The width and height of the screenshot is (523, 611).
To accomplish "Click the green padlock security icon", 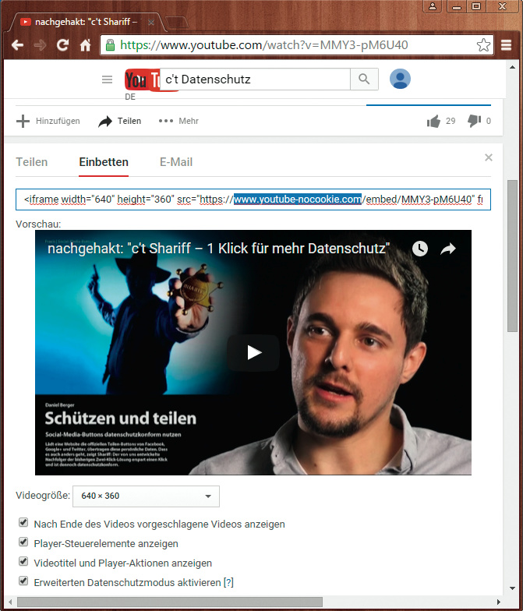I will 111,45.
